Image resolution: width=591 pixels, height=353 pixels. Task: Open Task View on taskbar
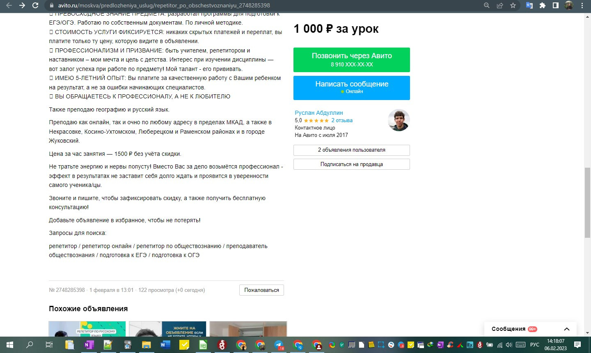(x=49, y=345)
